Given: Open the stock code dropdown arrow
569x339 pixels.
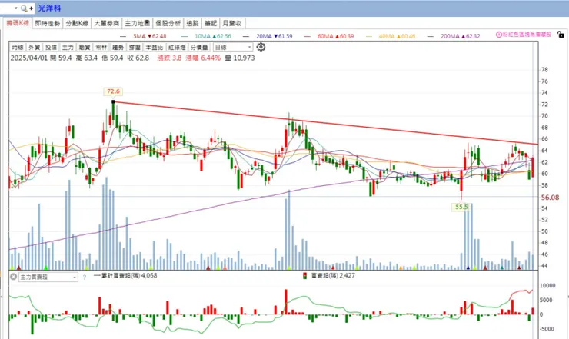Looking at the screenshot, I should 16,8.
